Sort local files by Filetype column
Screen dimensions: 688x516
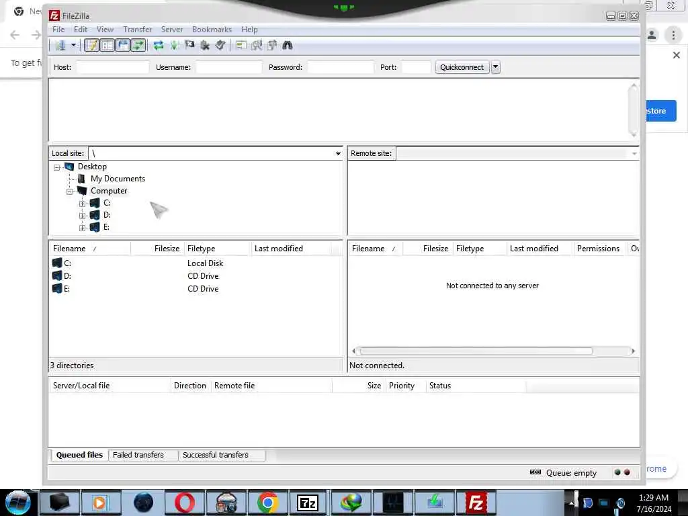(x=217, y=249)
